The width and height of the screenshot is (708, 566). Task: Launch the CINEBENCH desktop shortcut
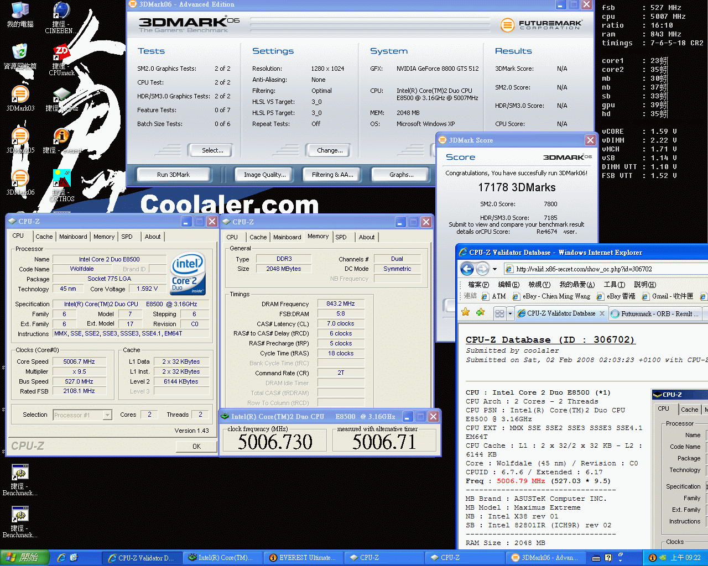coord(61,17)
